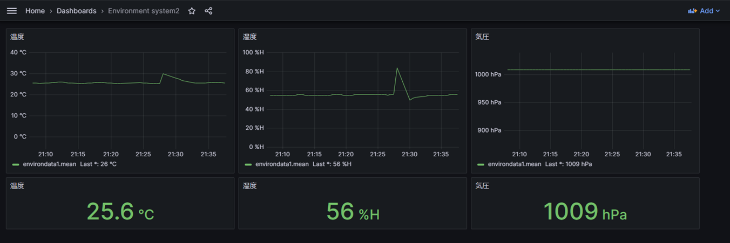Select the 1009 hPa stat value
The width and height of the screenshot is (730, 243).
(585, 212)
